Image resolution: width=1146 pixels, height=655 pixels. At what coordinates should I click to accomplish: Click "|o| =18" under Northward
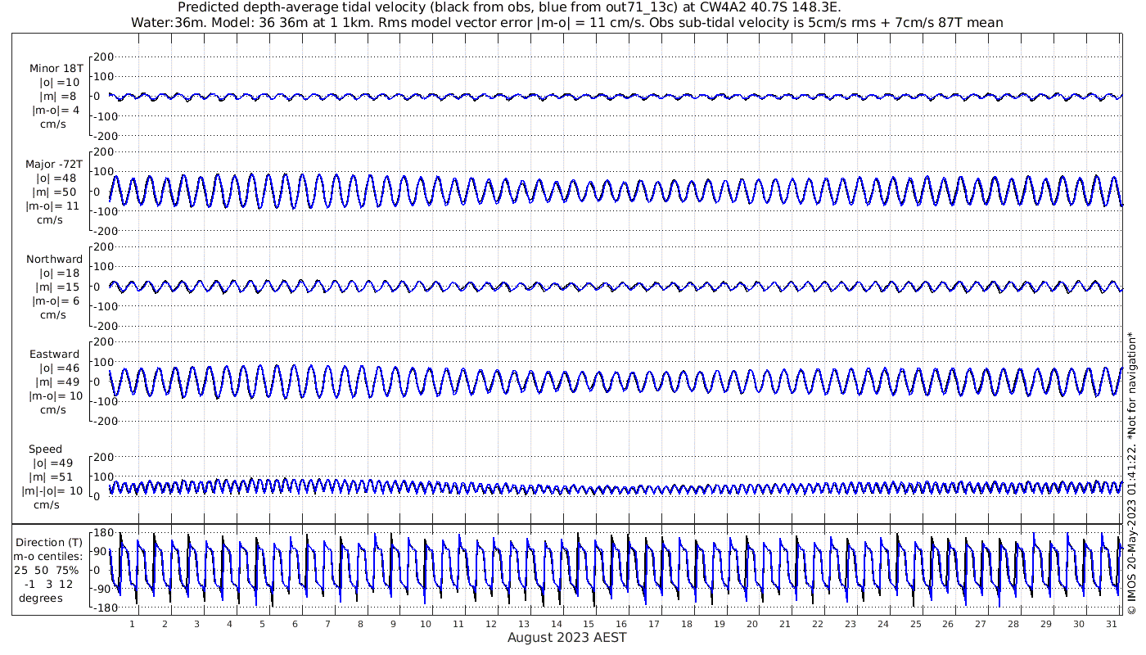click(59, 273)
